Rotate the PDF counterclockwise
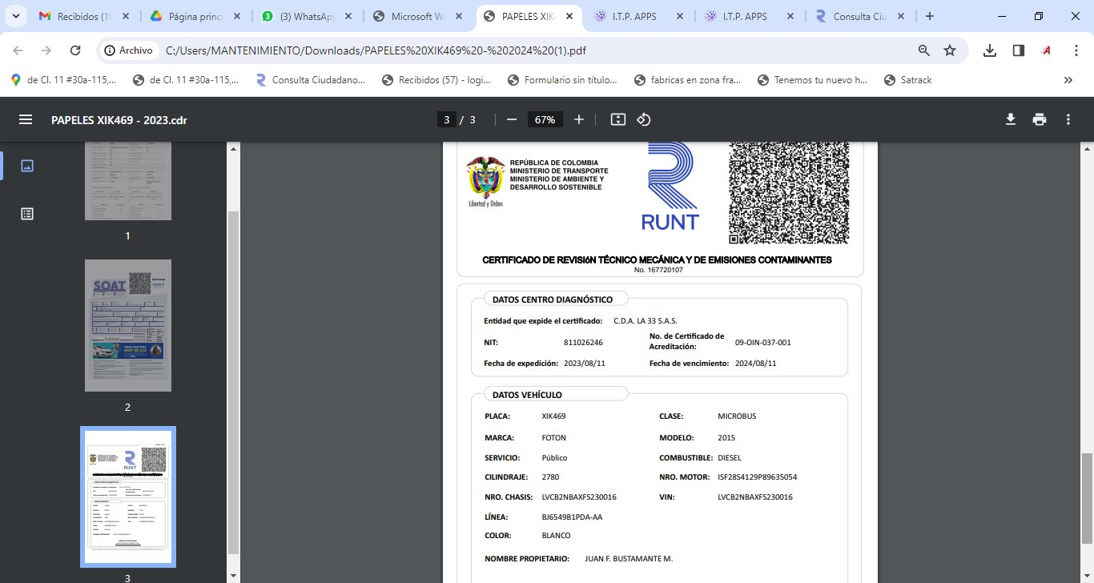The height and width of the screenshot is (583, 1094). pyautogui.click(x=644, y=119)
